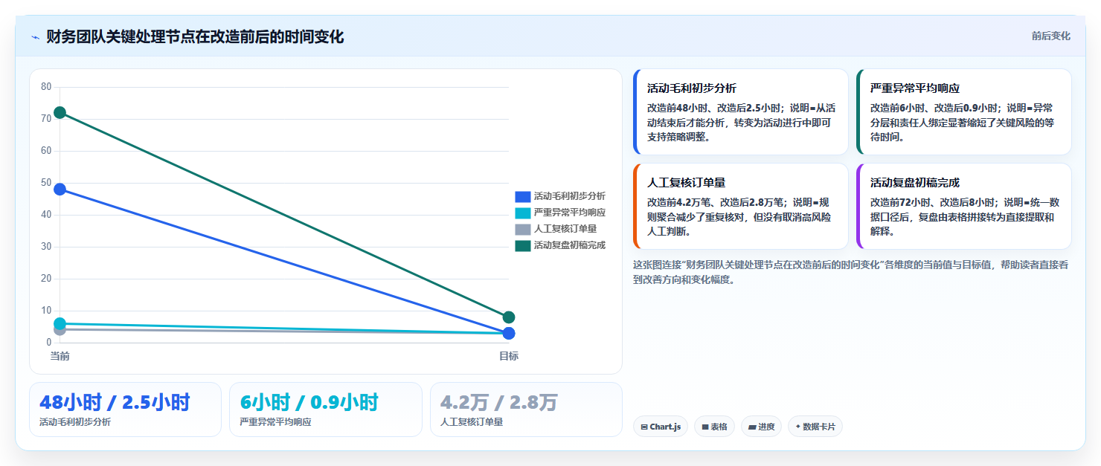The height and width of the screenshot is (466, 1101).
Task: Click the 目标 x-axis label
Action: (509, 356)
